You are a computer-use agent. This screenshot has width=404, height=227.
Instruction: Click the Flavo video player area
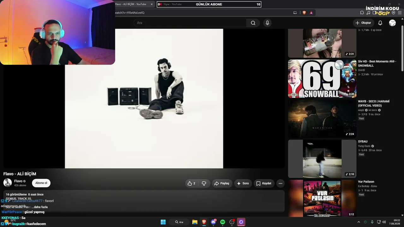(x=144, y=98)
